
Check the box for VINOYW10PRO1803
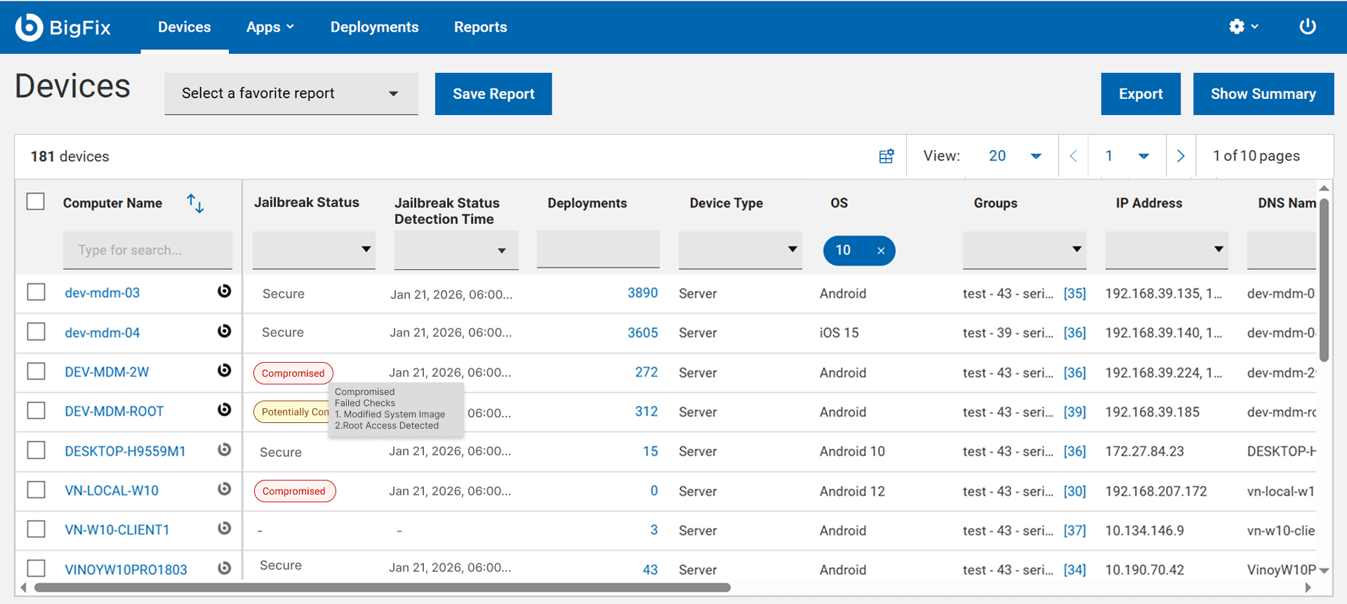pos(36,568)
